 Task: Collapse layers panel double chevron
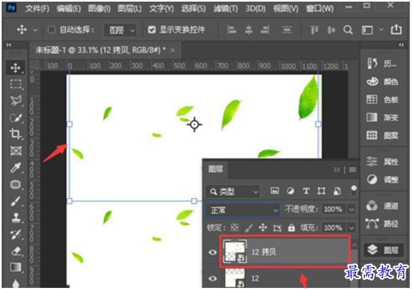(336, 170)
